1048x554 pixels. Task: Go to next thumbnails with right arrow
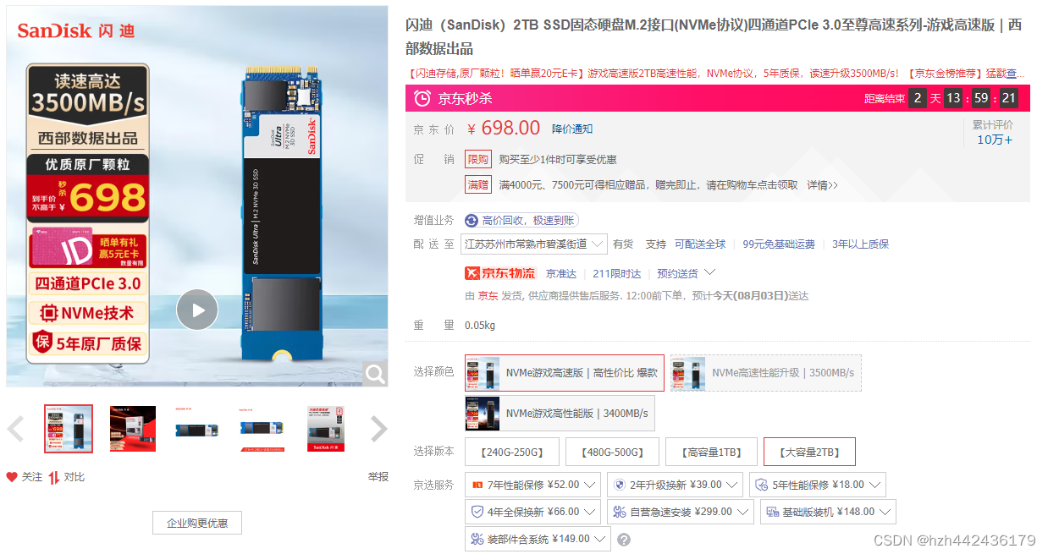[x=379, y=429]
